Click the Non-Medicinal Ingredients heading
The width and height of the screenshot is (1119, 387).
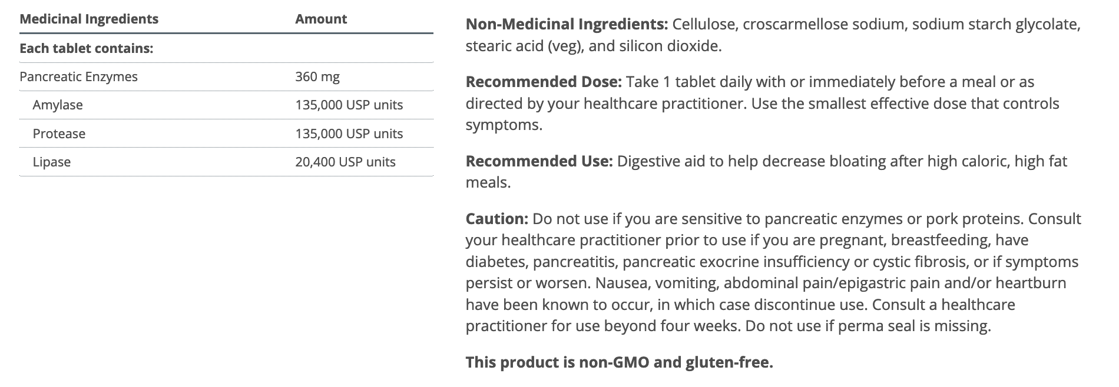coord(566,25)
